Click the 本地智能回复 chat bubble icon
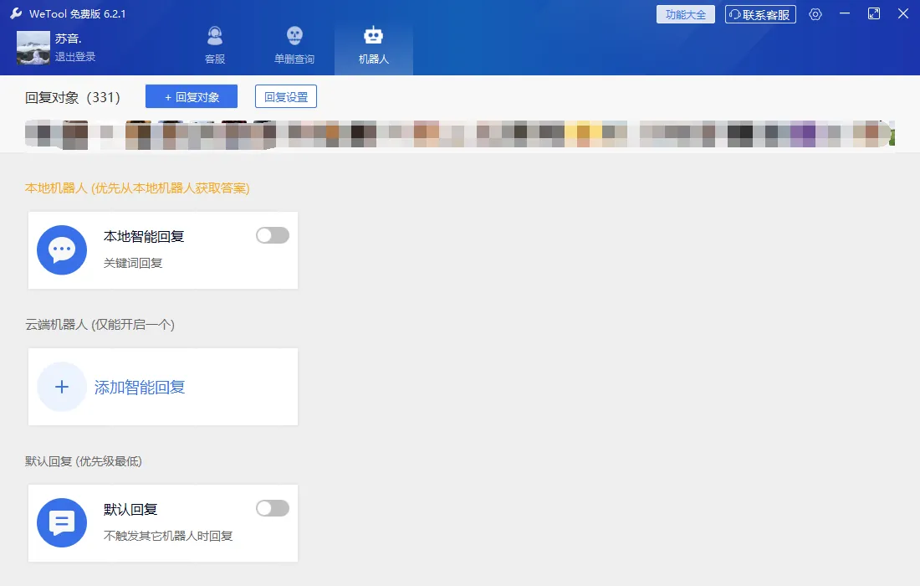The image size is (920, 586). [x=62, y=249]
